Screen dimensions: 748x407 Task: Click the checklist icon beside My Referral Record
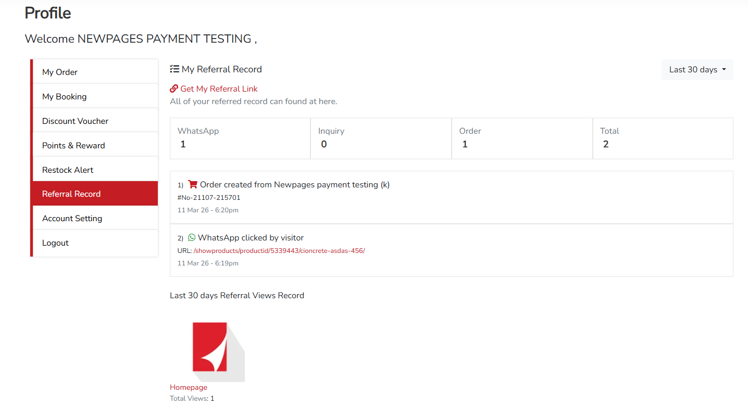[174, 69]
